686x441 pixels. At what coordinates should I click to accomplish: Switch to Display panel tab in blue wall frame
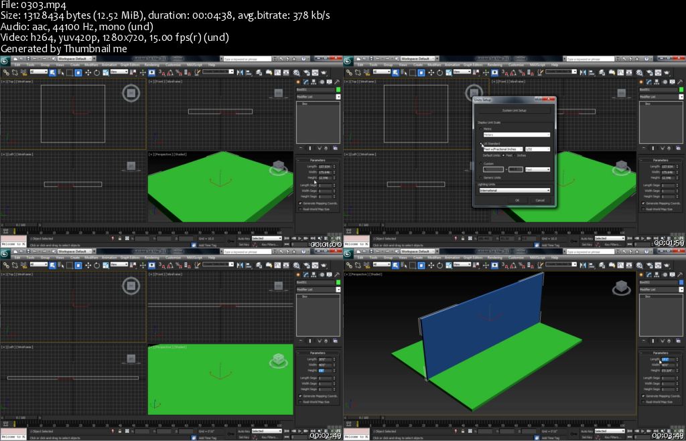pos(673,274)
